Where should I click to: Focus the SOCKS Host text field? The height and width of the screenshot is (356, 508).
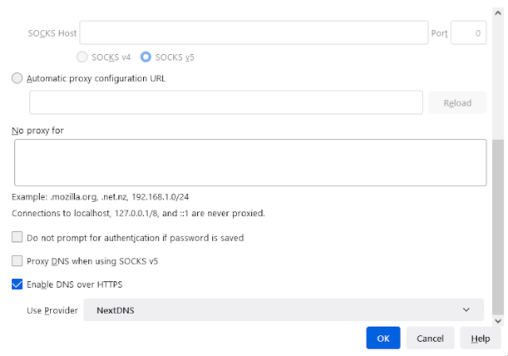254,33
